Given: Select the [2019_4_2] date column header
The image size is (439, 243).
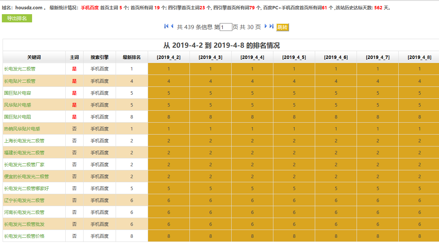Looking at the screenshot, I should (169, 57).
